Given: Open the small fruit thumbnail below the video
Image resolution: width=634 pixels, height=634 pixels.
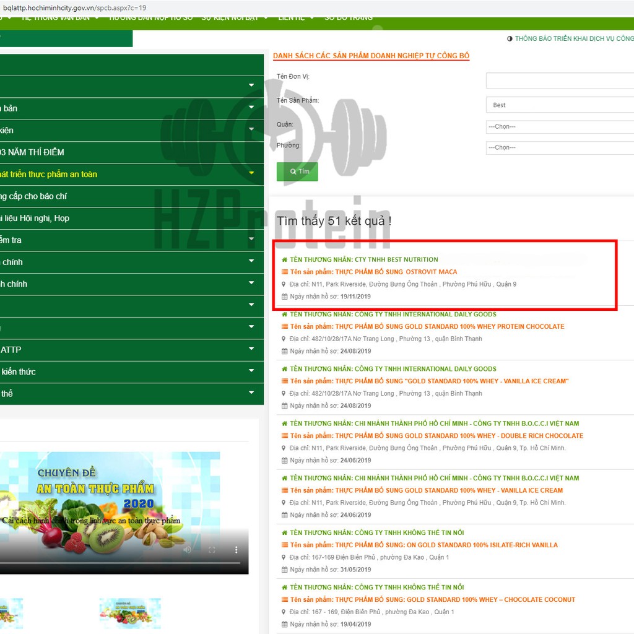Looking at the screenshot, I should [x=130, y=614].
